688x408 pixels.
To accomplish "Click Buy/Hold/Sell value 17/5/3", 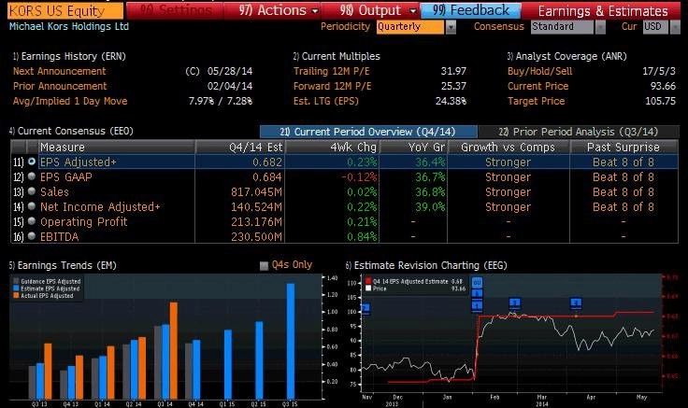I will tap(659, 71).
